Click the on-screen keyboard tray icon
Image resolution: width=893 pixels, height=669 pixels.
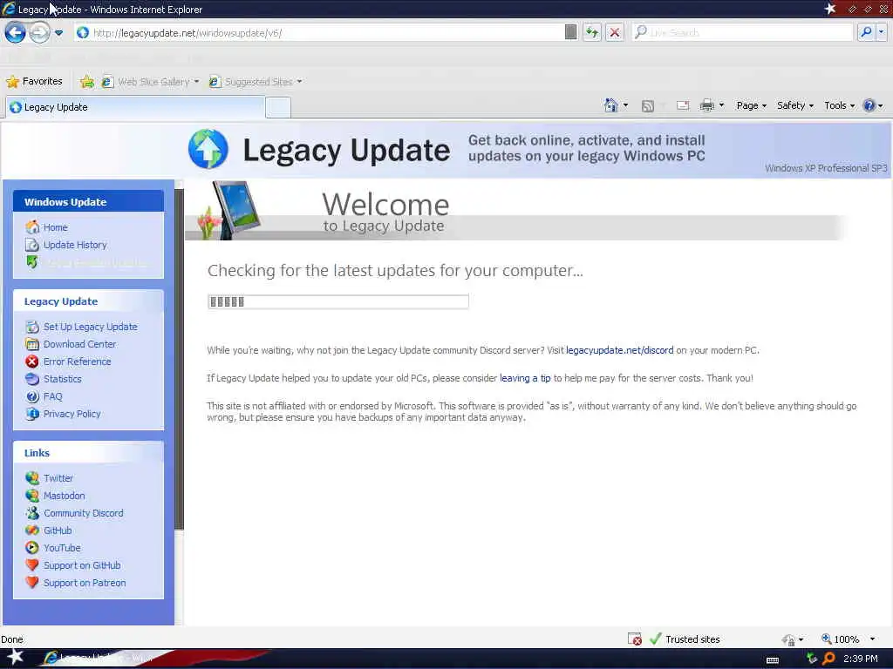point(773,660)
